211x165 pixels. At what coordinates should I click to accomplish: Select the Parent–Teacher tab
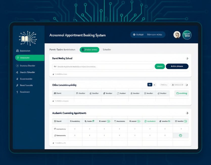pos(62,50)
